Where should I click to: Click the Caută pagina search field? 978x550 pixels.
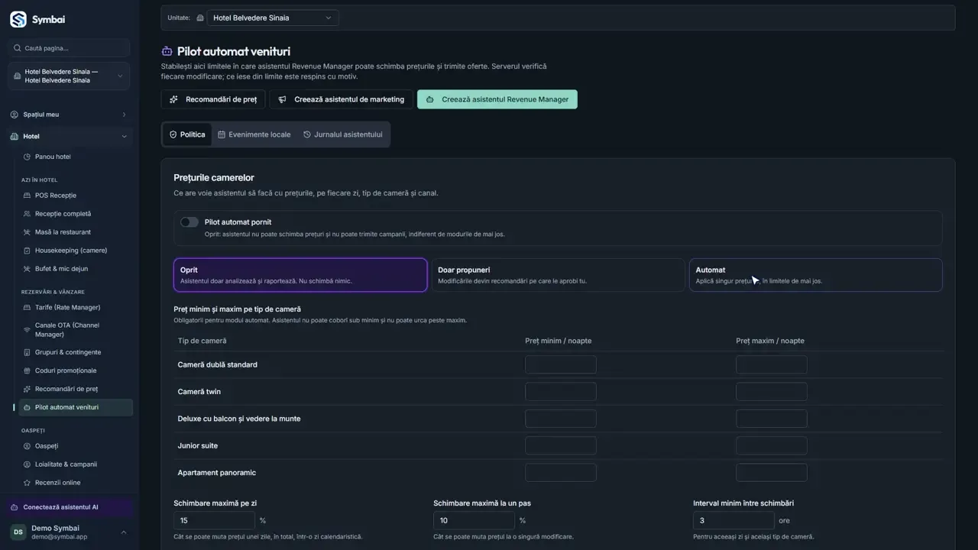[x=70, y=48]
